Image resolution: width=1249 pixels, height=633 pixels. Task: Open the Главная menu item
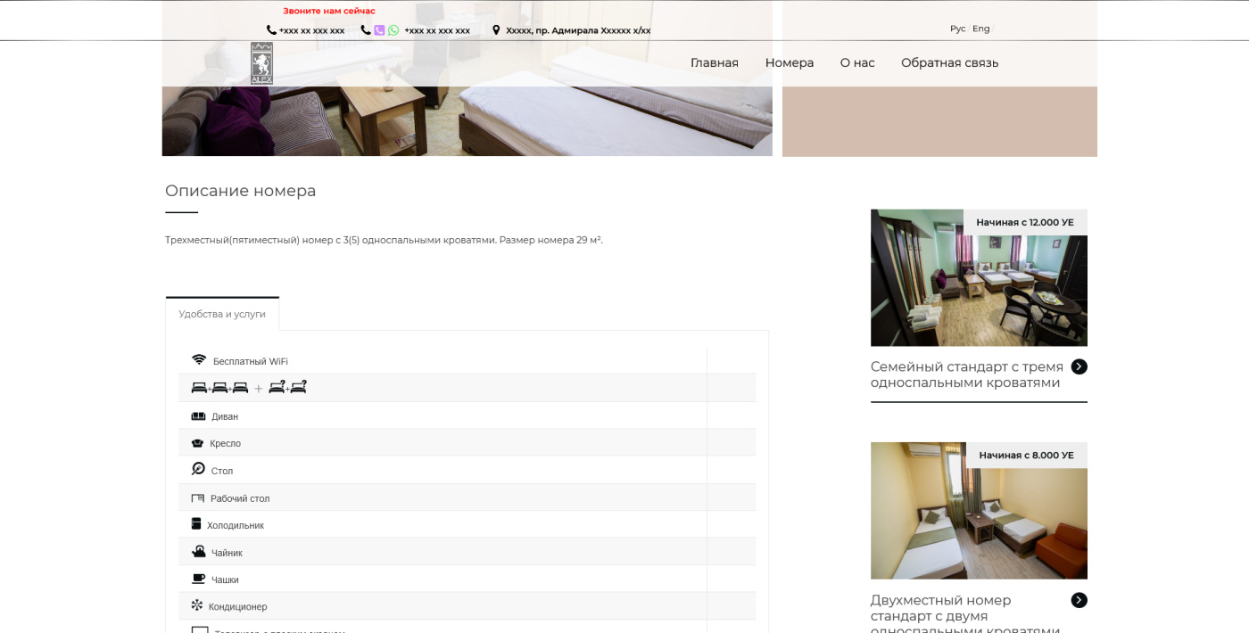(x=715, y=62)
